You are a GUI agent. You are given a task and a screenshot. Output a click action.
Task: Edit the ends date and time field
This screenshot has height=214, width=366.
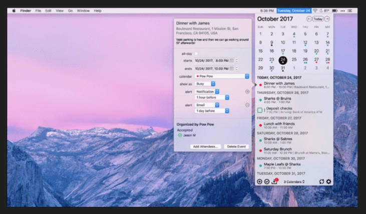[x=212, y=69]
